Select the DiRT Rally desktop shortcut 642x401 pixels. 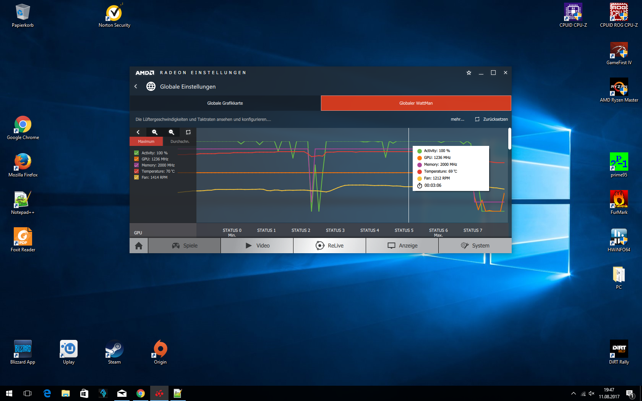point(619,352)
